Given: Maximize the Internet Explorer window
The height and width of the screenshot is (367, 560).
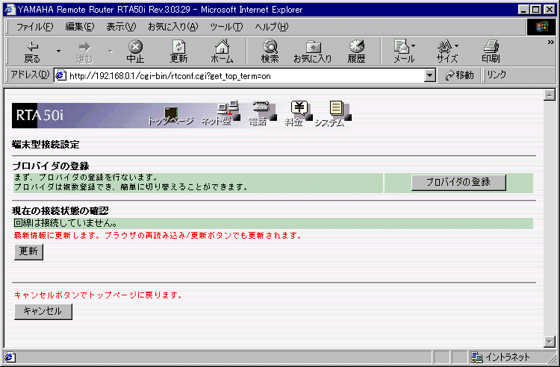Looking at the screenshot, I should pyautogui.click(x=536, y=10).
